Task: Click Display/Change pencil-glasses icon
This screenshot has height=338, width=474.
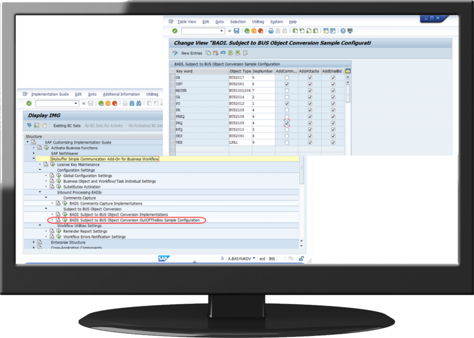Action: pyautogui.click(x=175, y=53)
